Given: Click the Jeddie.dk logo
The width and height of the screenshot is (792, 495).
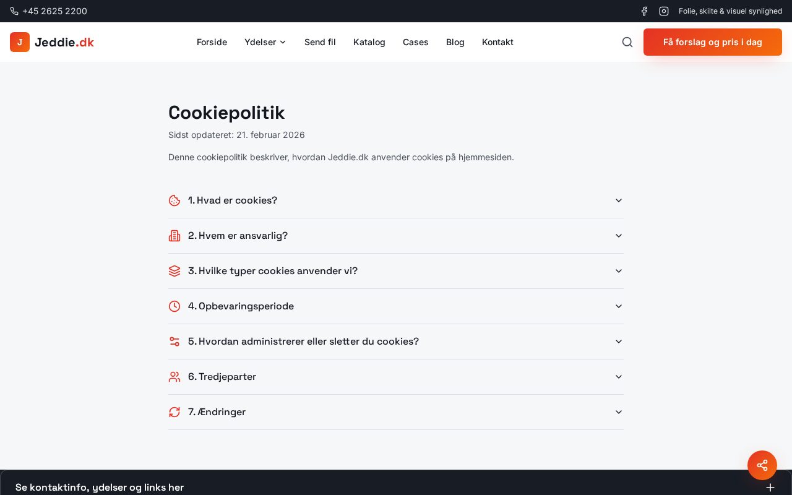Looking at the screenshot, I should coord(52,42).
